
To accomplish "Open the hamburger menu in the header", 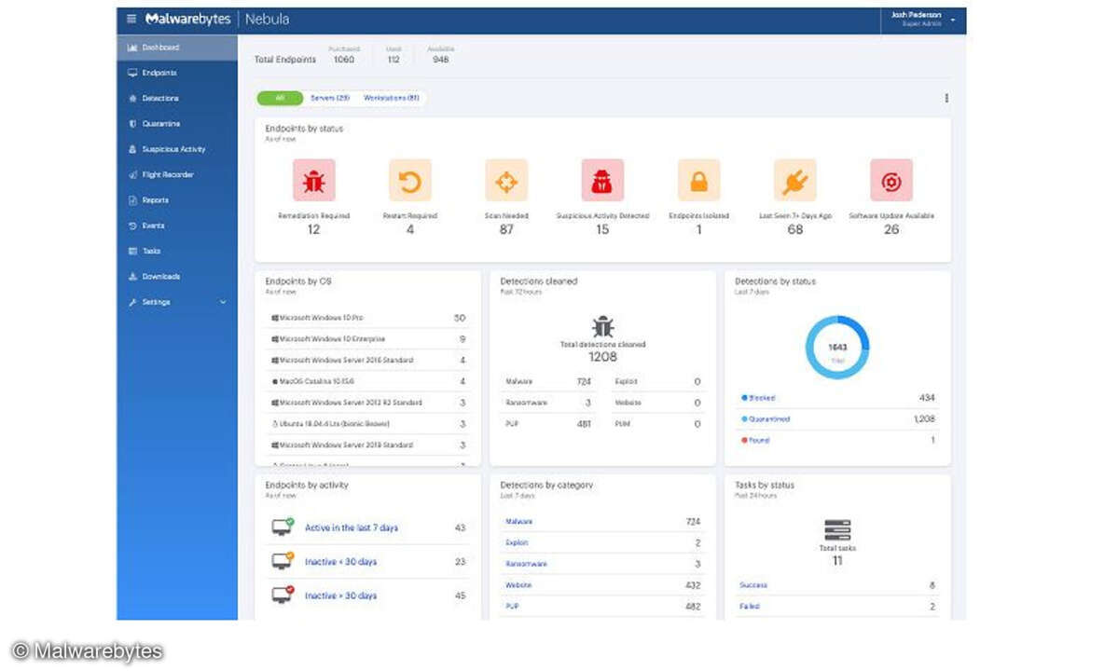I will click(131, 20).
